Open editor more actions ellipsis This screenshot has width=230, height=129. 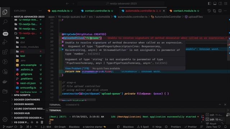click(x=225, y=11)
